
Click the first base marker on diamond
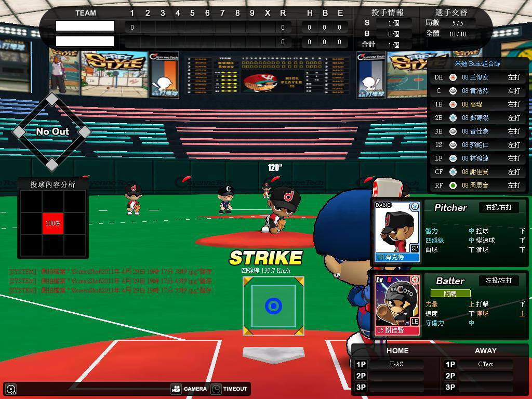[x=84, y=132]
